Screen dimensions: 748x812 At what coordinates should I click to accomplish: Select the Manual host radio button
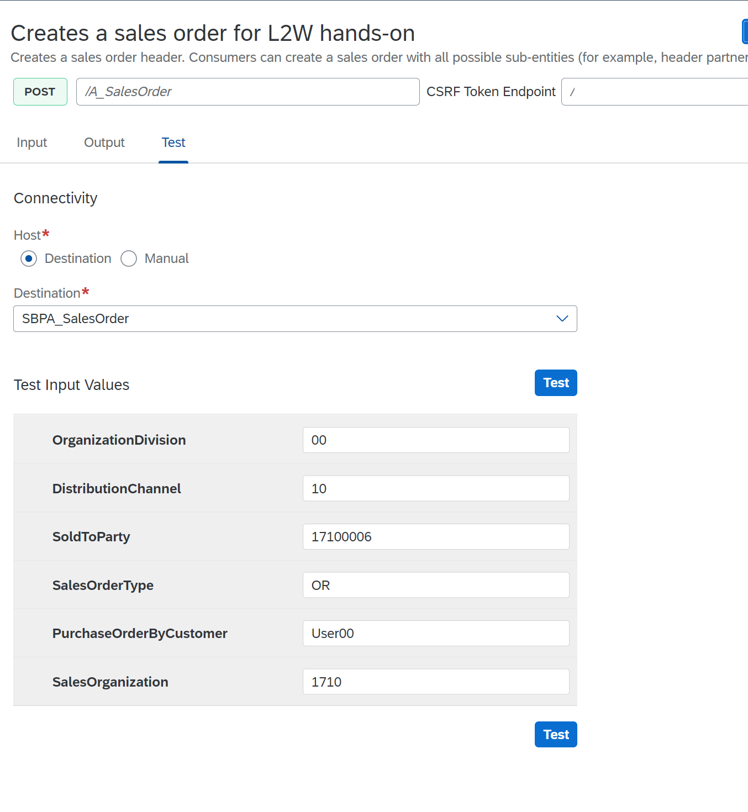129,259
